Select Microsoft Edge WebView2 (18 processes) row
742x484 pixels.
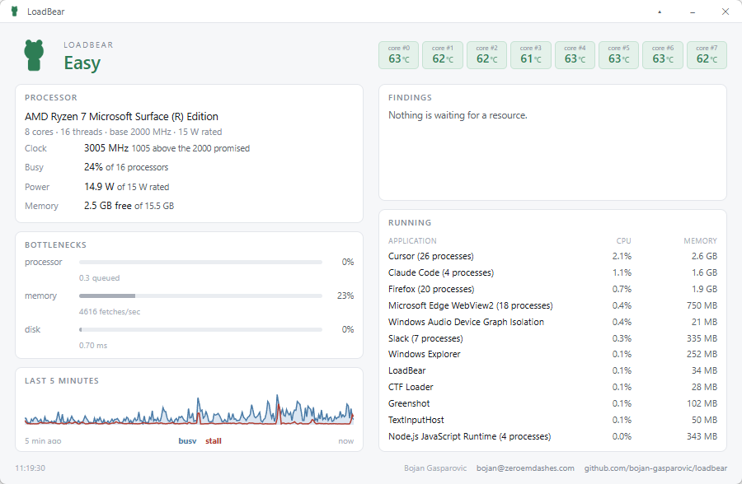pos(552,306)
